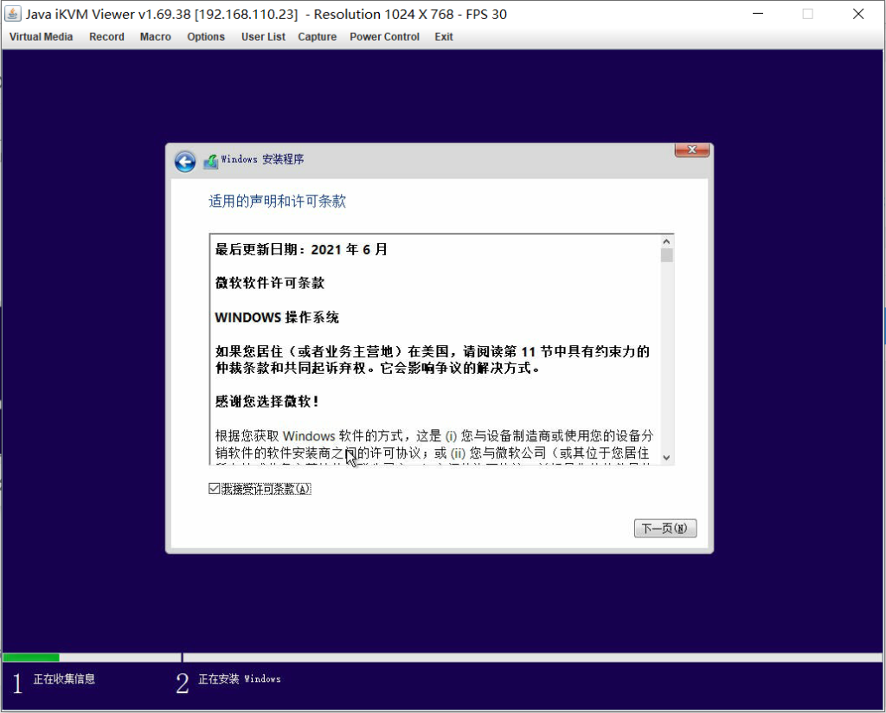The image size is (886, 713).
Task: Open the User List menu
Action: point(263,37)
